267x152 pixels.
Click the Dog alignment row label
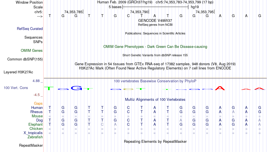pos(40,120)
